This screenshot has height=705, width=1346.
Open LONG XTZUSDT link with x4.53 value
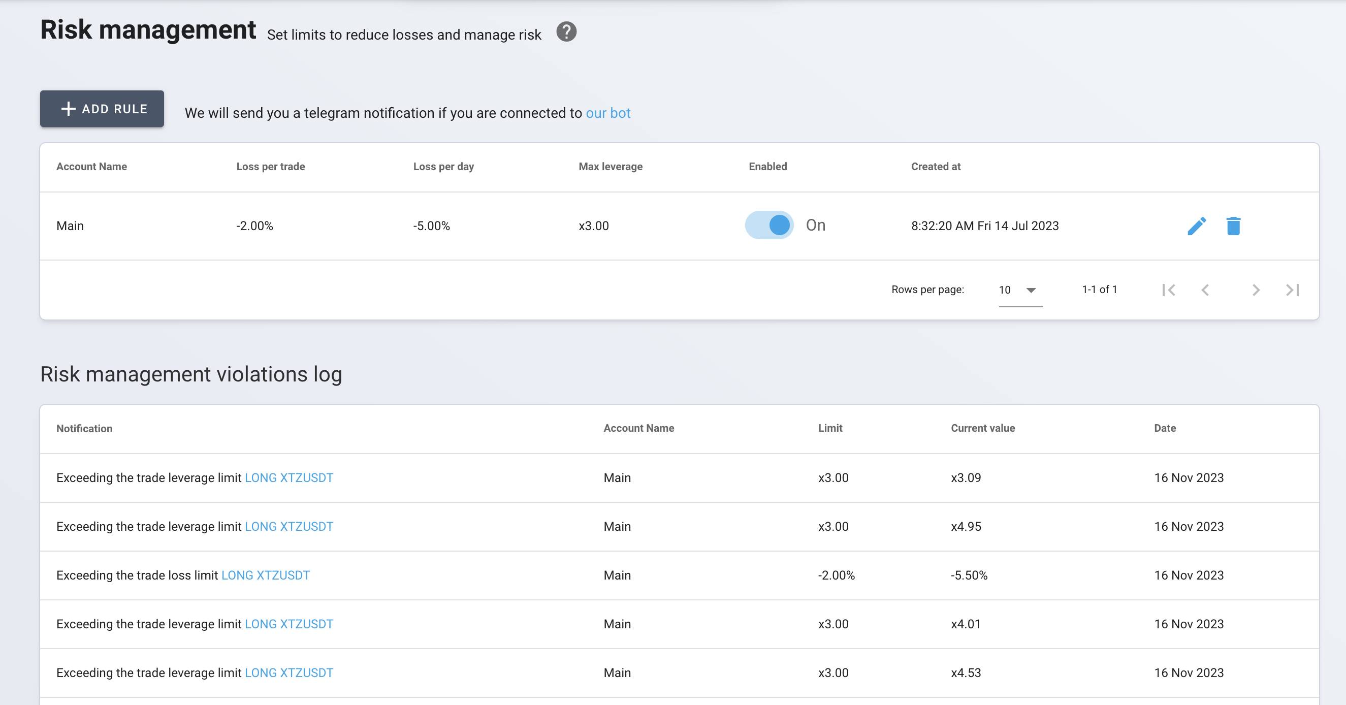coord(289,672)
